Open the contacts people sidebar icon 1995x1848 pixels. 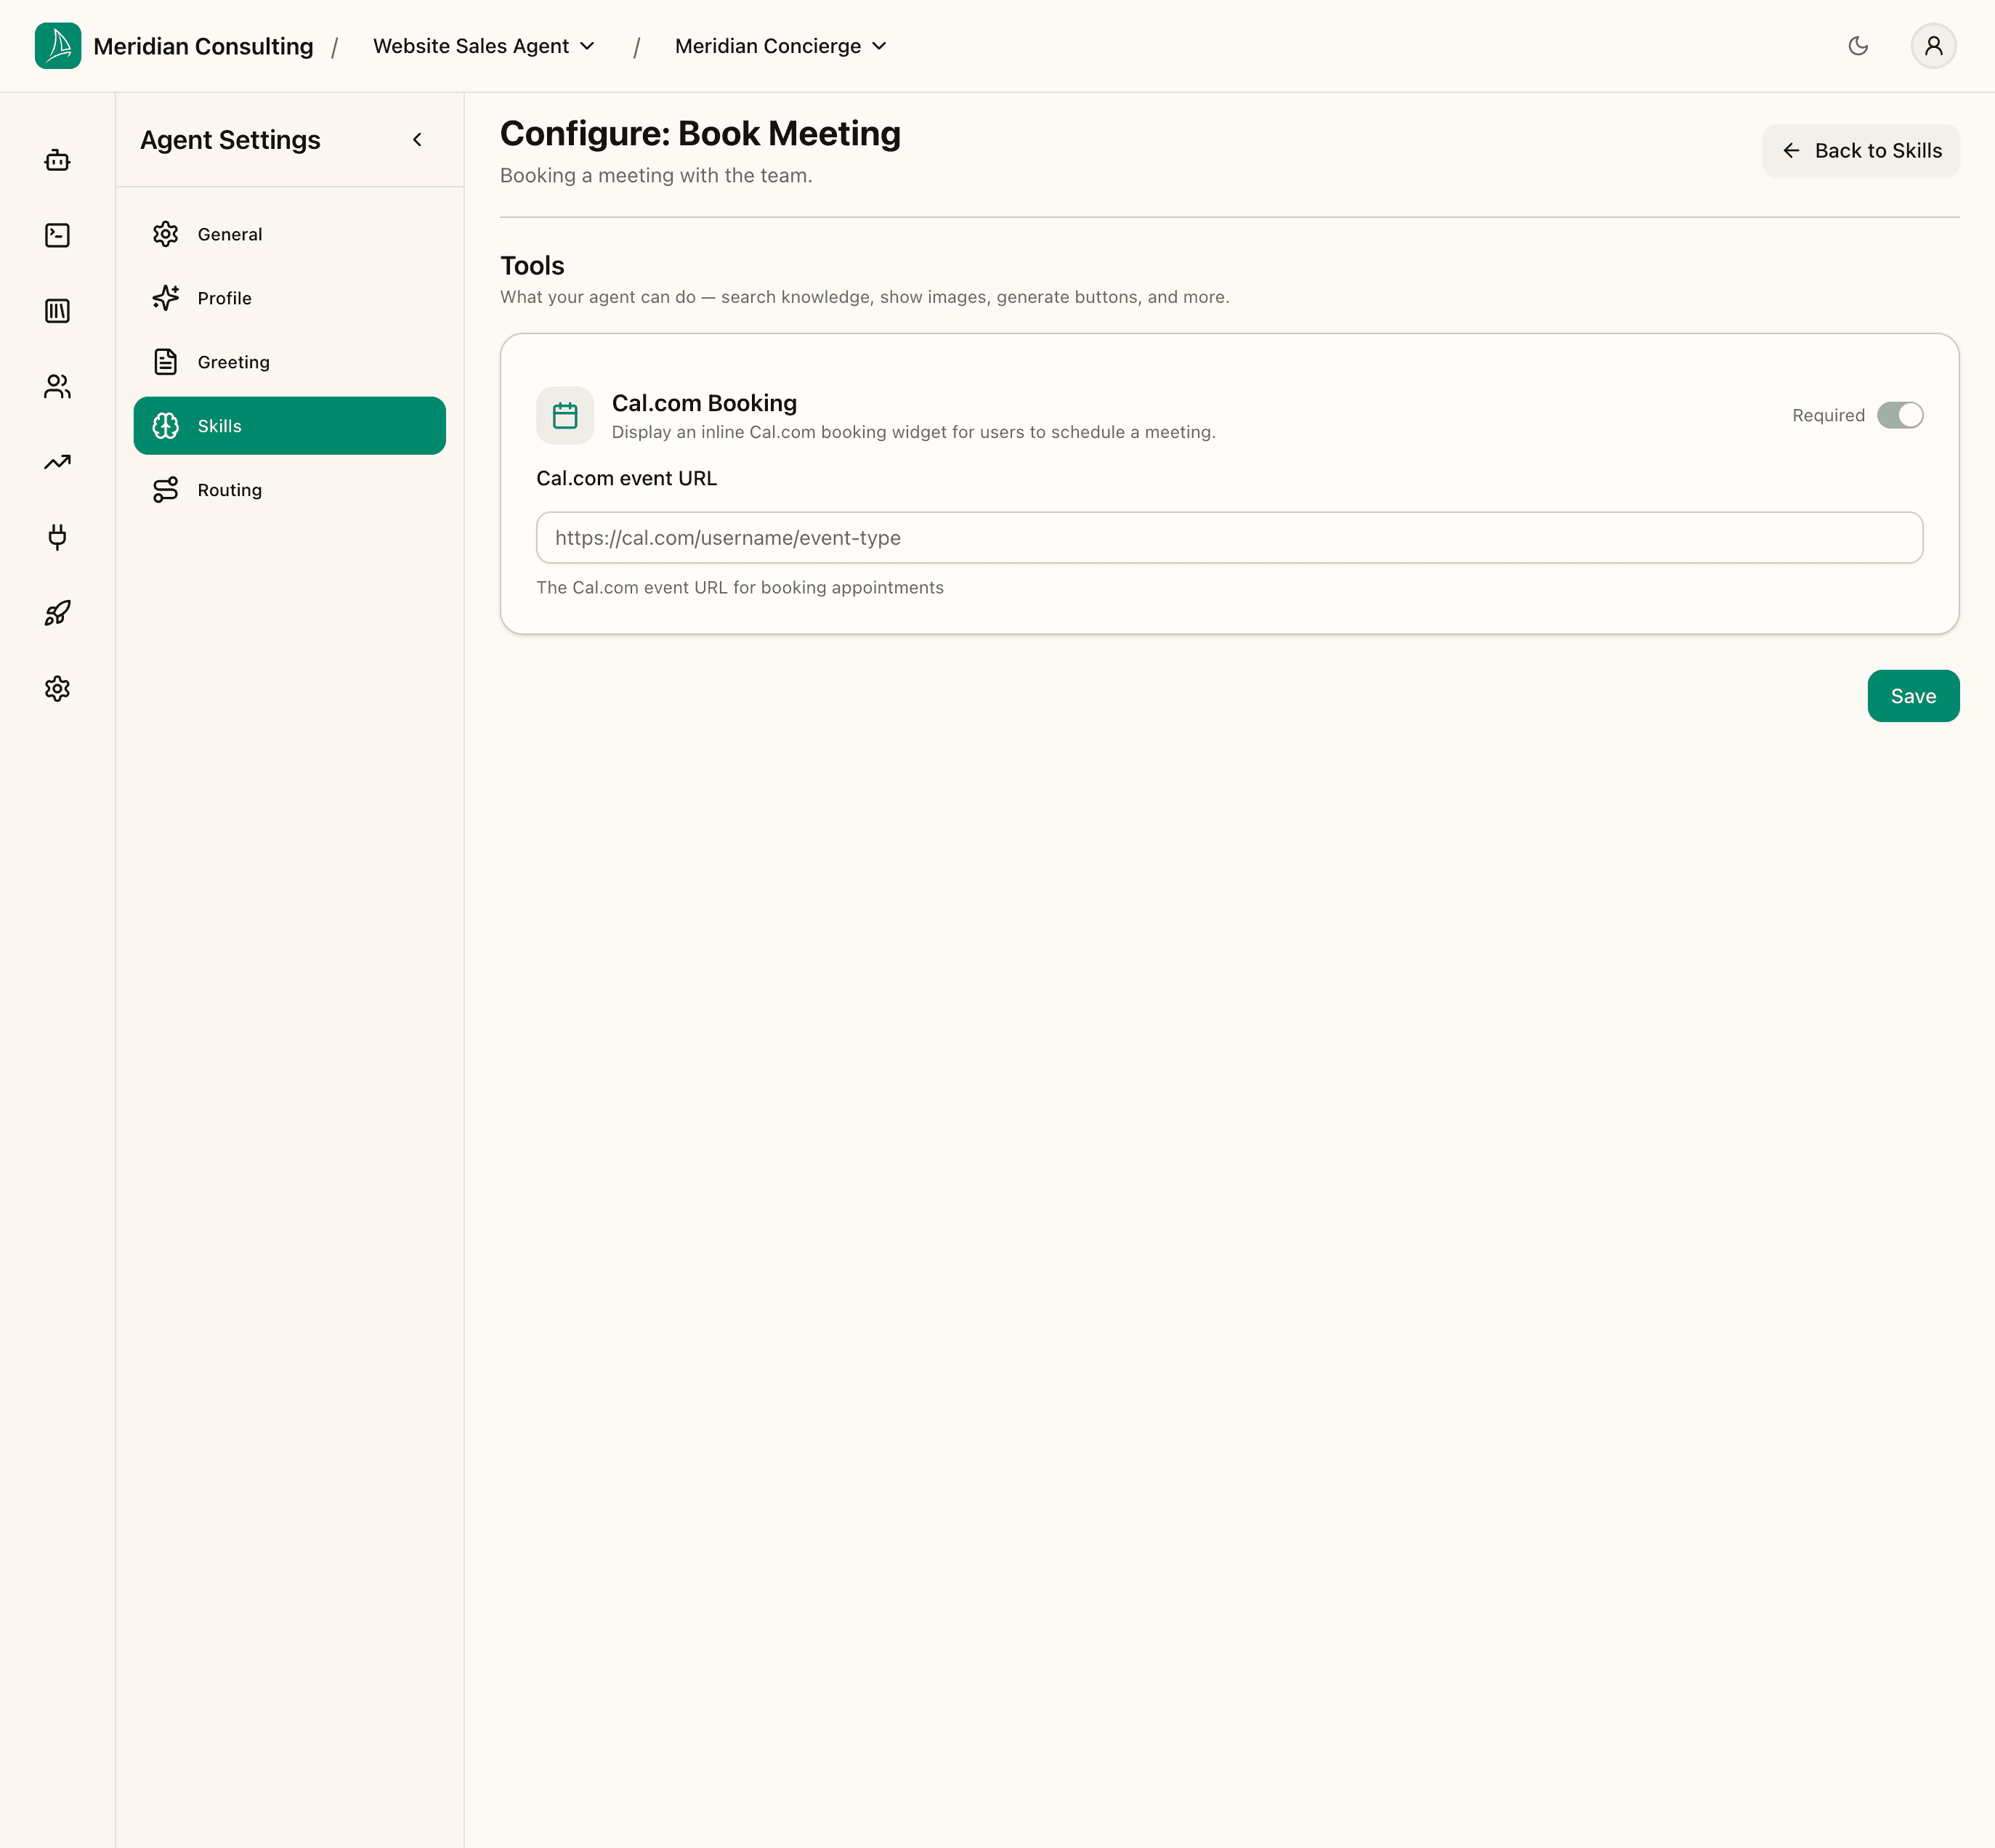(x=57, y=386)
